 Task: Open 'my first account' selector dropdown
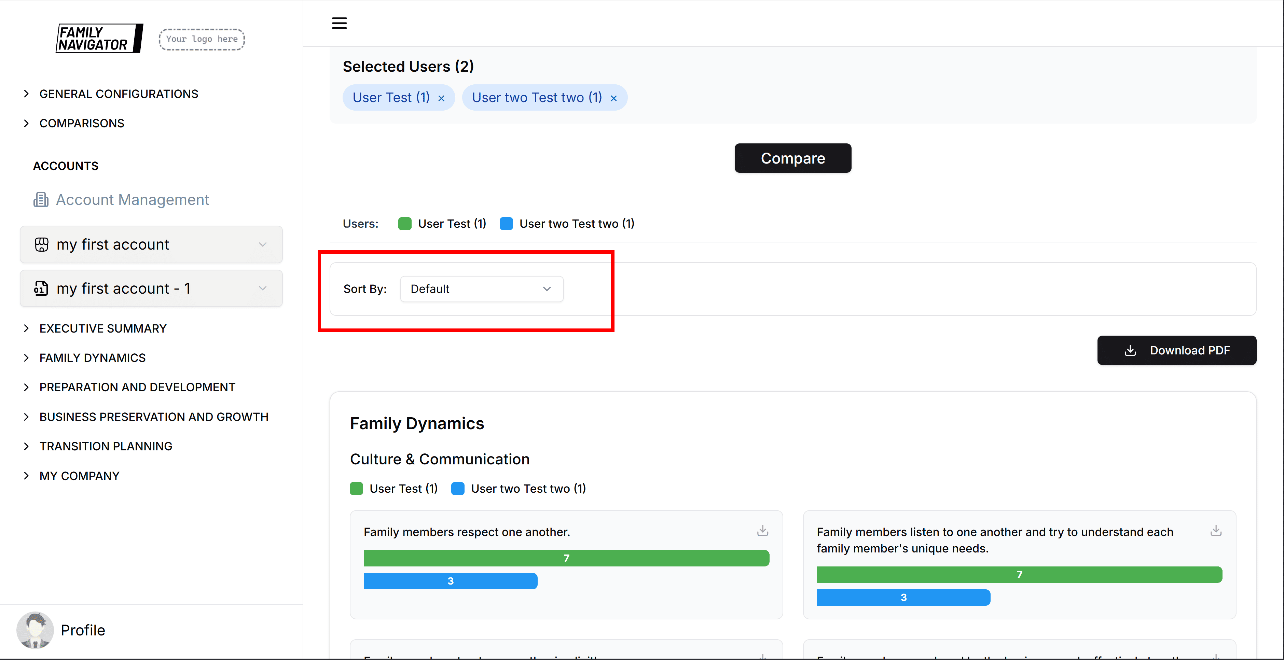(x=151, y=244)
